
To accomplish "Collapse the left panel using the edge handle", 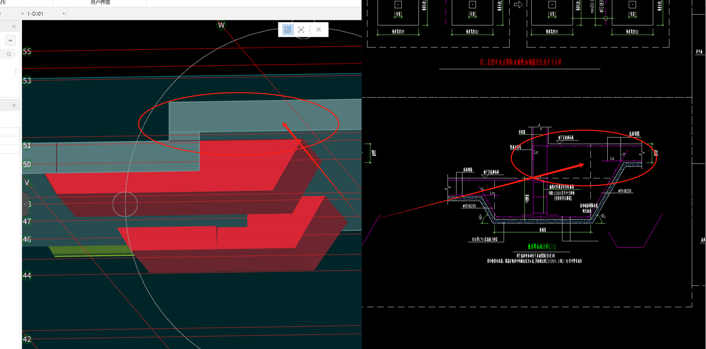I will point(25,204).
